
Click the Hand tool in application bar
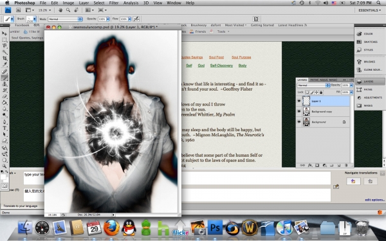(x=60, y=10)
